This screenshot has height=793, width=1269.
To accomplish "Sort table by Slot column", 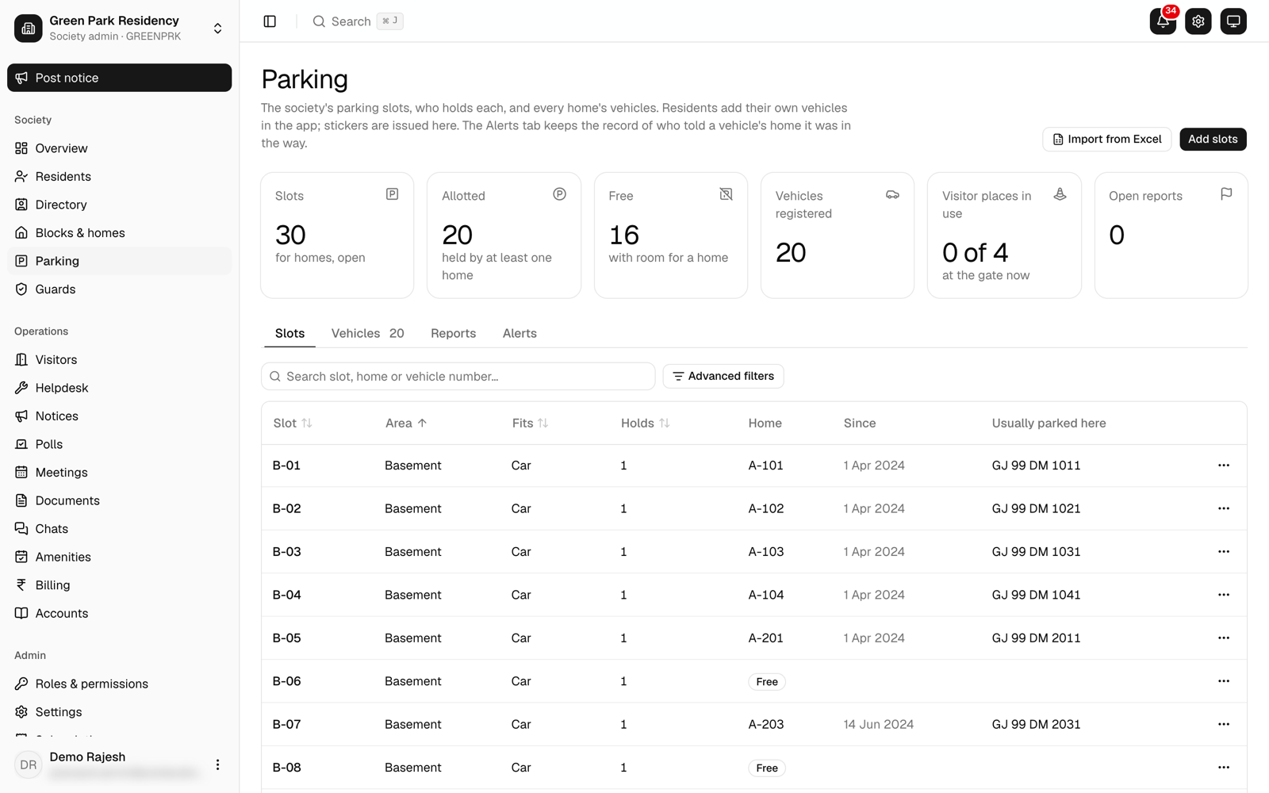I will [293, 423].
